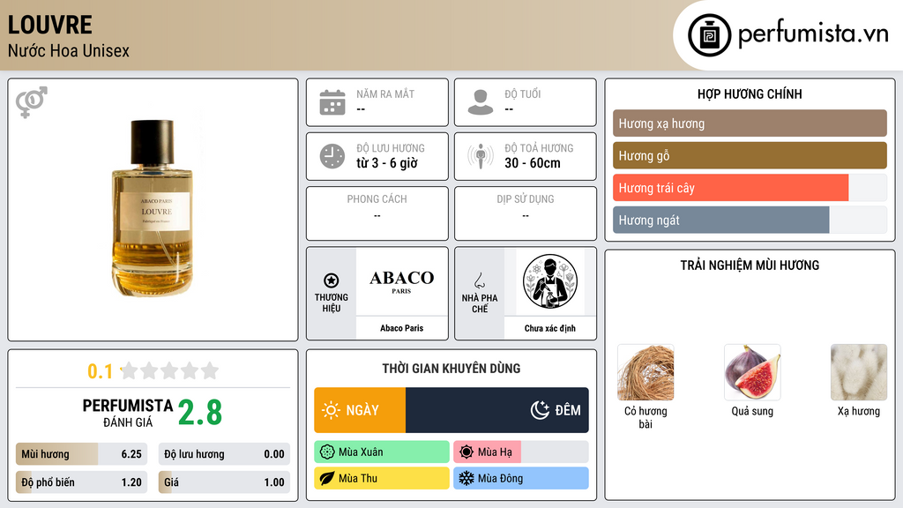
Task: Click the Phong cách card
Action: point(377,213)
